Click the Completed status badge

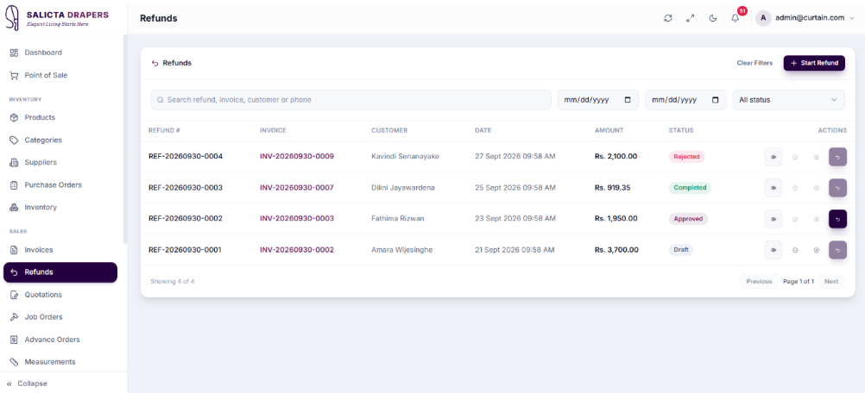690,188
